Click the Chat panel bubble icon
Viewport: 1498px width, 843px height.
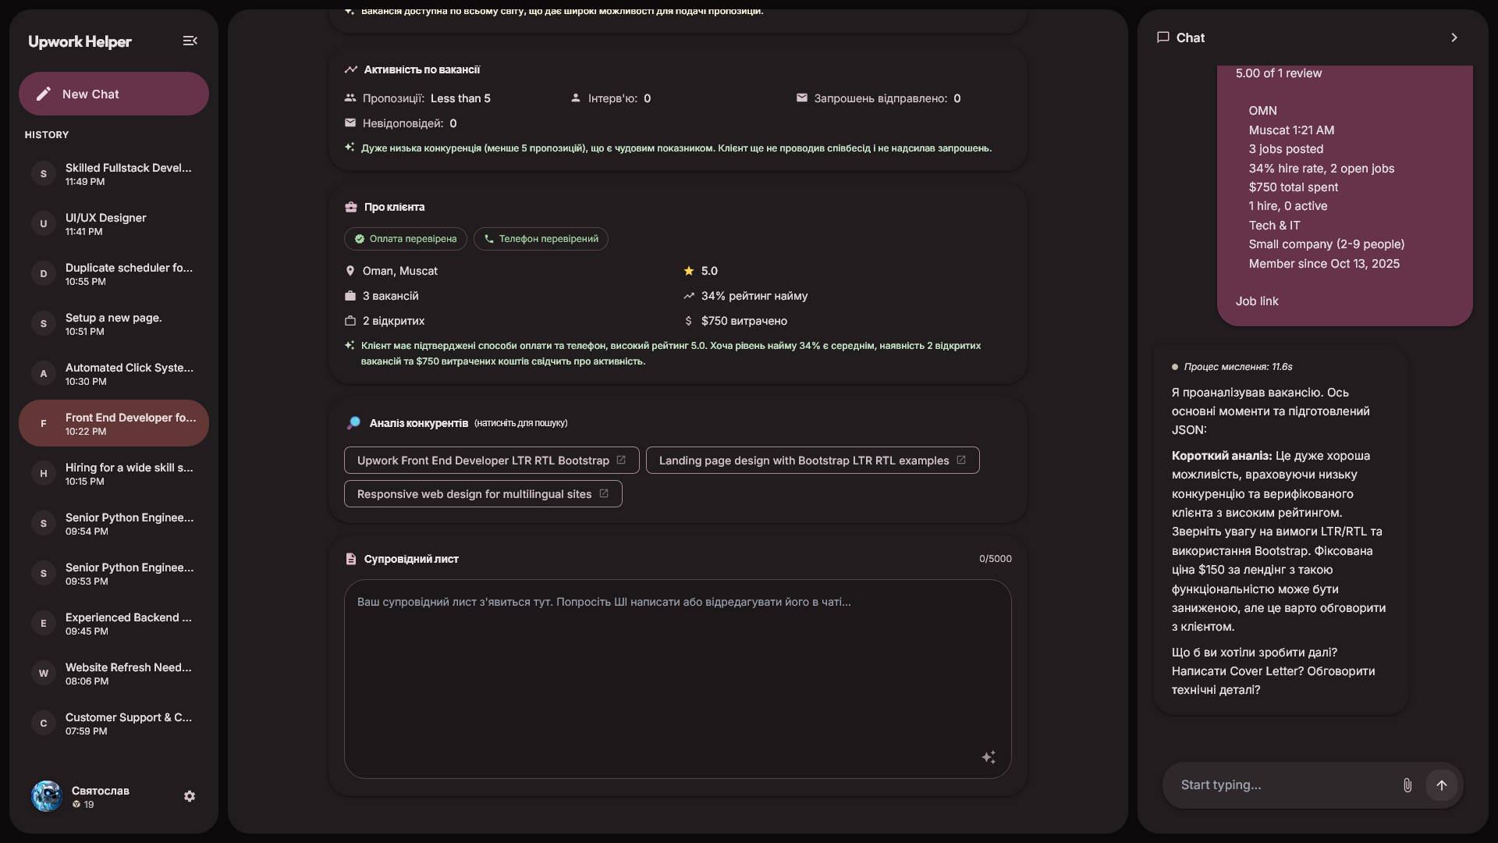[1163, 37]
